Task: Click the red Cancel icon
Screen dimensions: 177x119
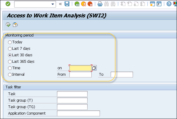Action: click(x=90, y=4)
